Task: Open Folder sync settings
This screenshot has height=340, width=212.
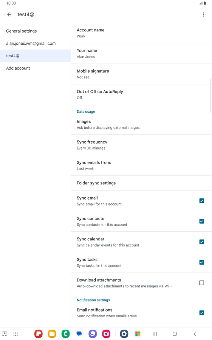Action: tap(141, 183)
